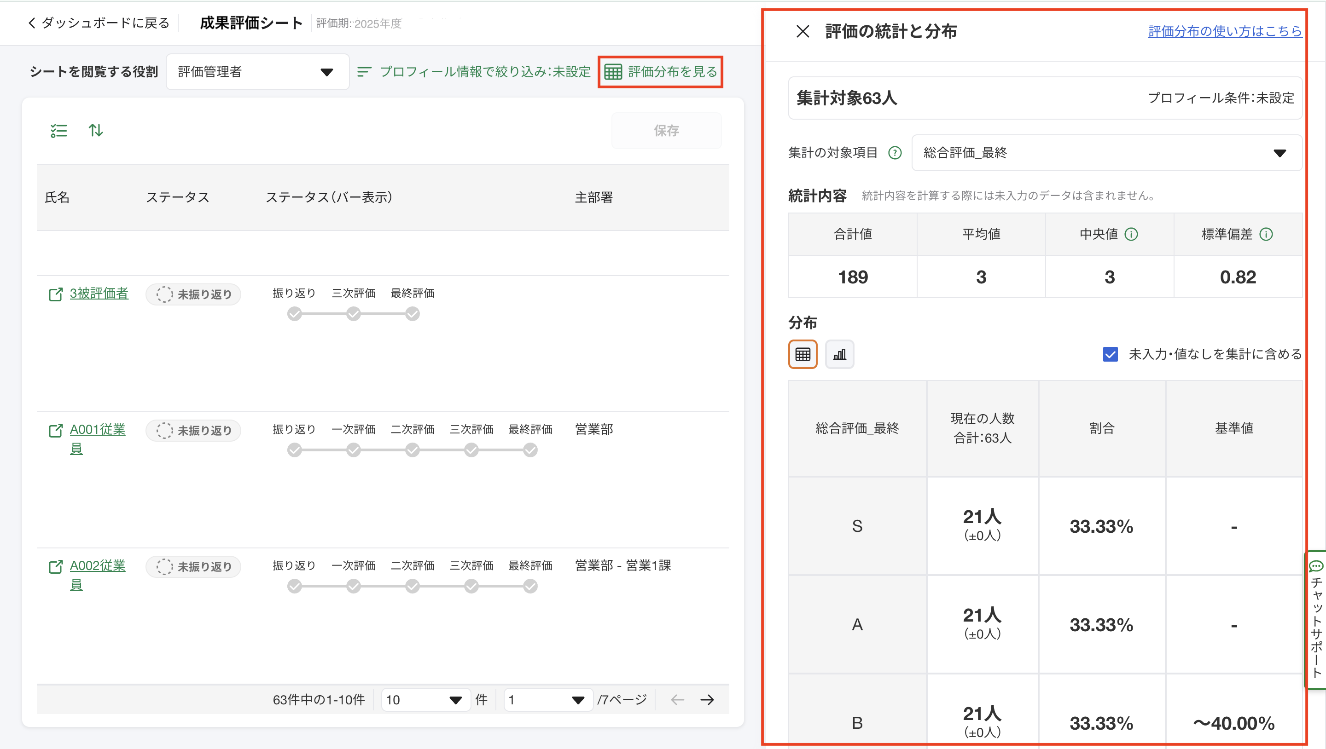
Task: Open external link icon for A001従業員
Action: [x=56, y=430]
